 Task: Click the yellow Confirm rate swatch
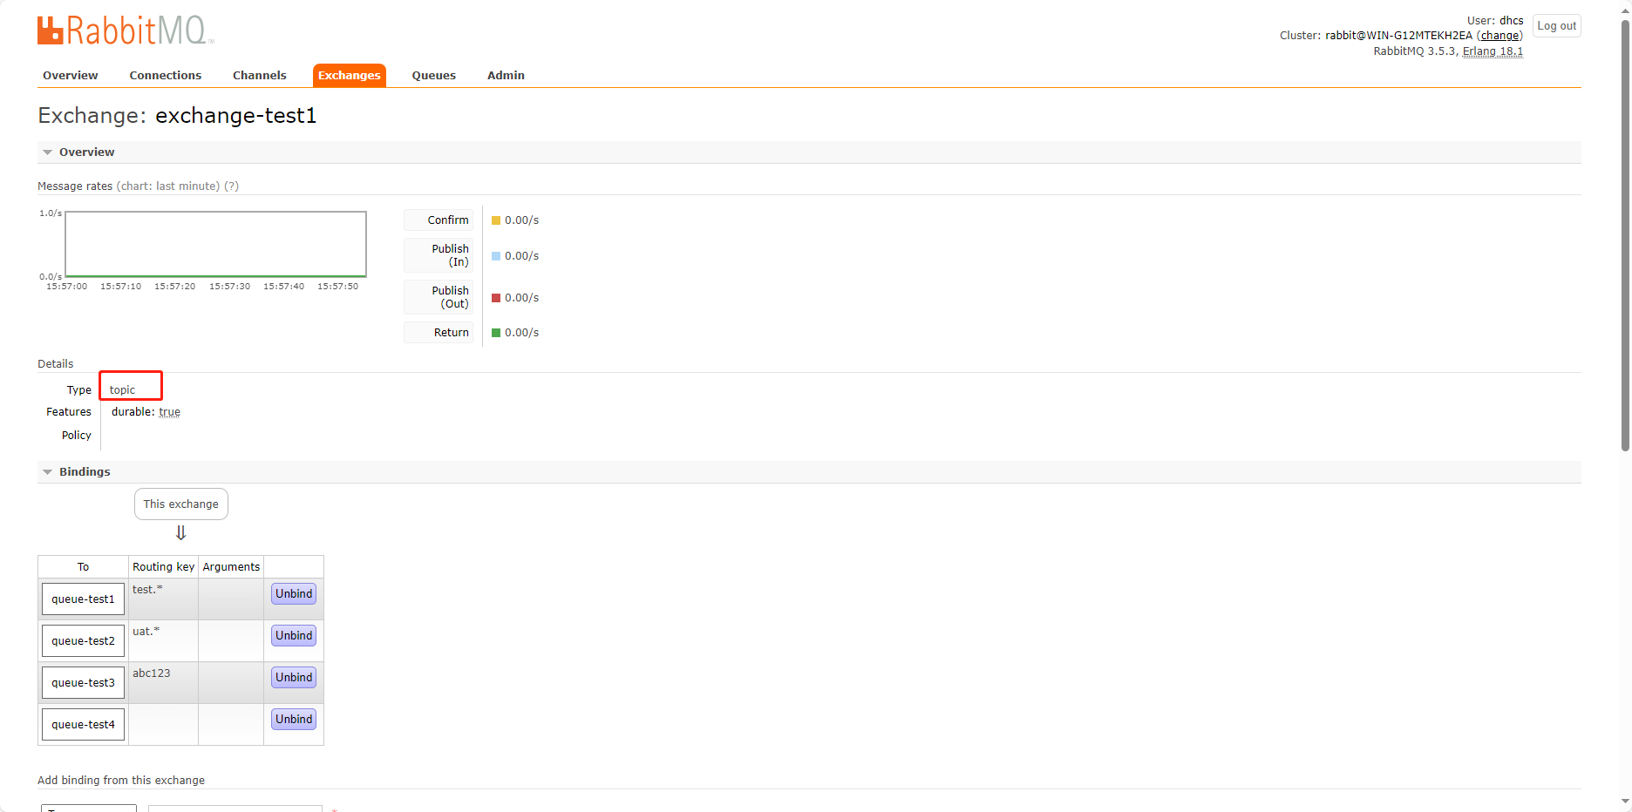496,220
